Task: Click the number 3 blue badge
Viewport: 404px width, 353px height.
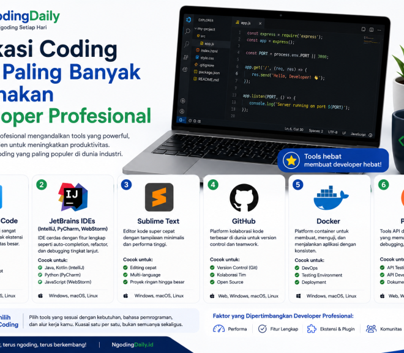Action: pyautogui.click(x=126, y=185)
